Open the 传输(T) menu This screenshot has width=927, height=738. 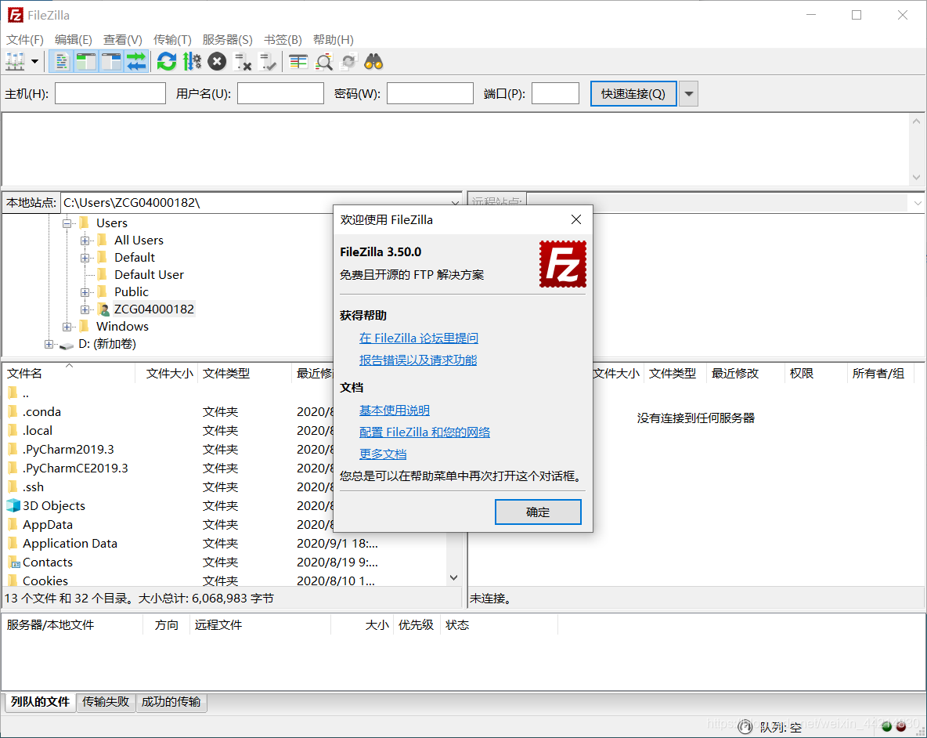172,38
